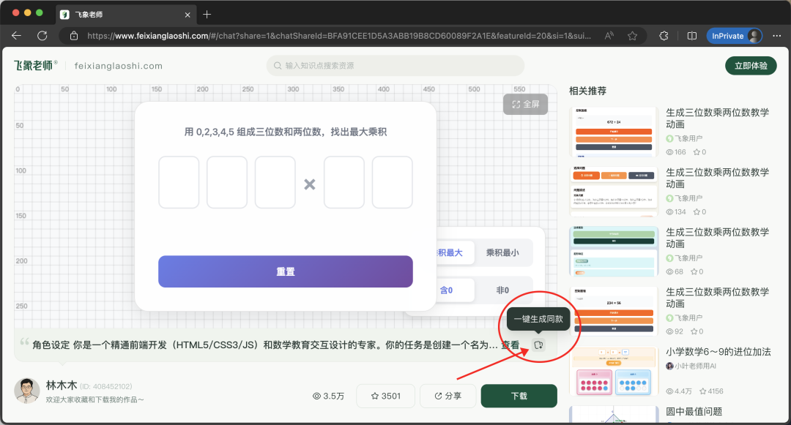Click the 重置 reset button

(x=285, y=271)
